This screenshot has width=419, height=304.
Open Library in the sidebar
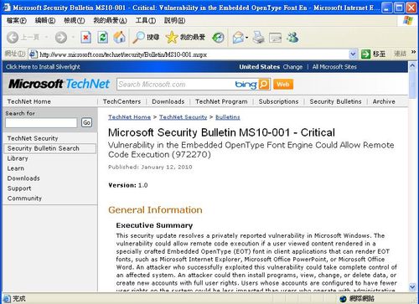(x=18, y=158)
